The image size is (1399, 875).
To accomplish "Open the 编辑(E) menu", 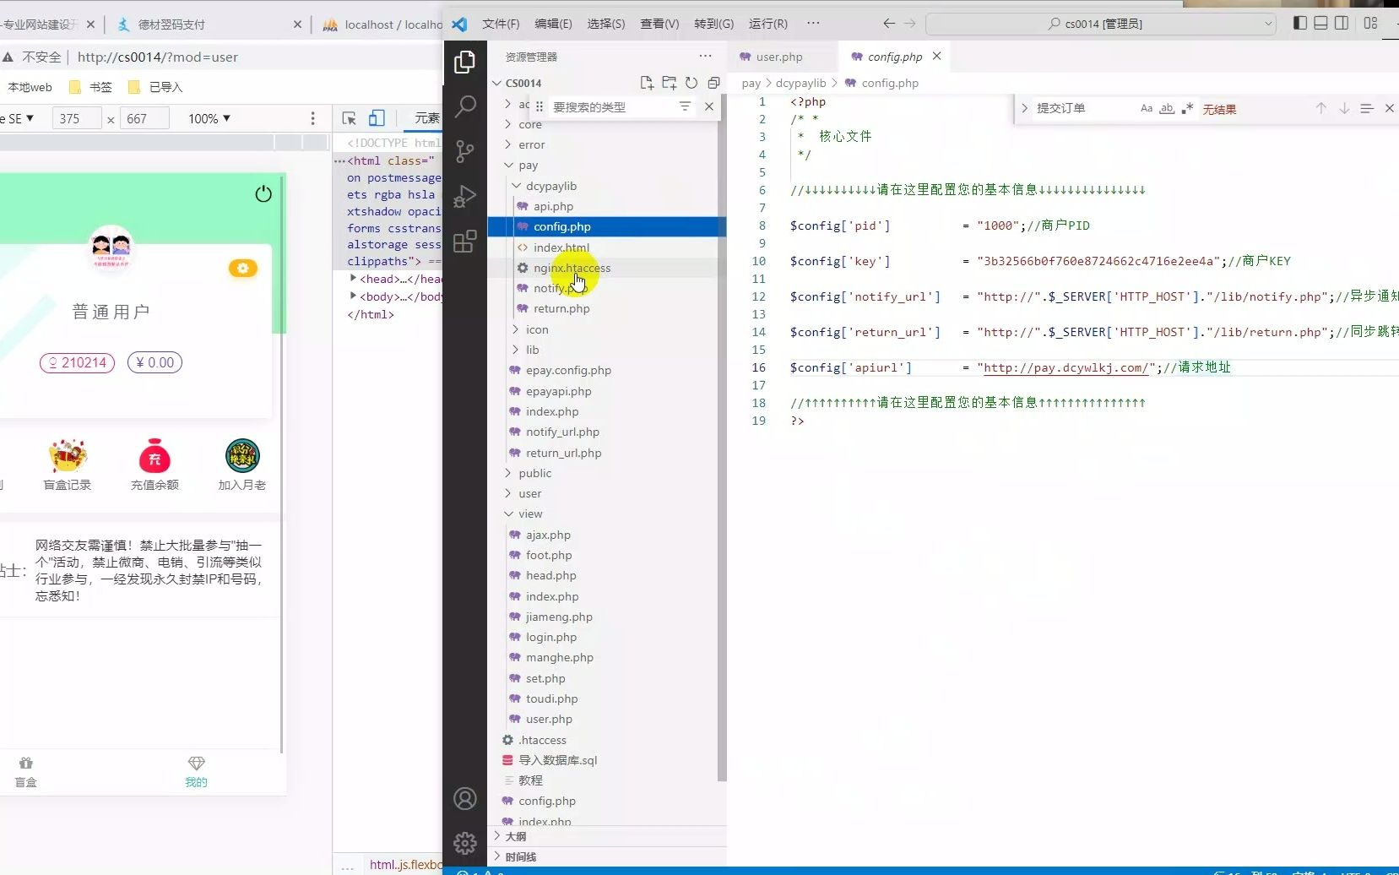I will point(553,24).
